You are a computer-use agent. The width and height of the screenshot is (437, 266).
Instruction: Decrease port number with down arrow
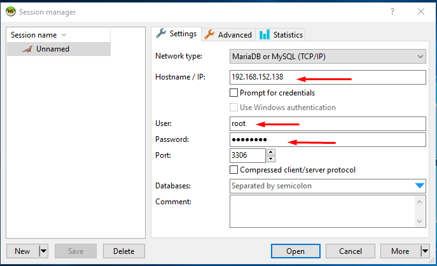tap(270, 159)
